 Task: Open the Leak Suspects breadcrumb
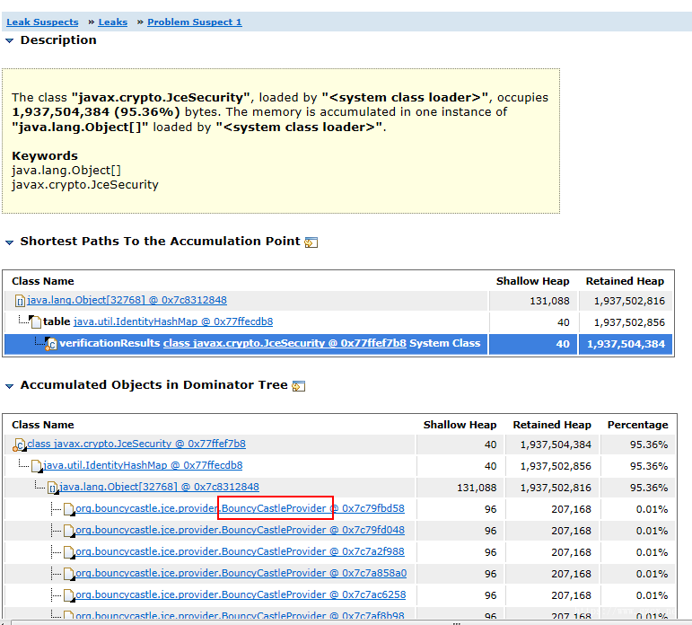42,22
